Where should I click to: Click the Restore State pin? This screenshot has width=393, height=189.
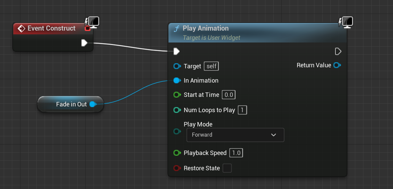177,168
